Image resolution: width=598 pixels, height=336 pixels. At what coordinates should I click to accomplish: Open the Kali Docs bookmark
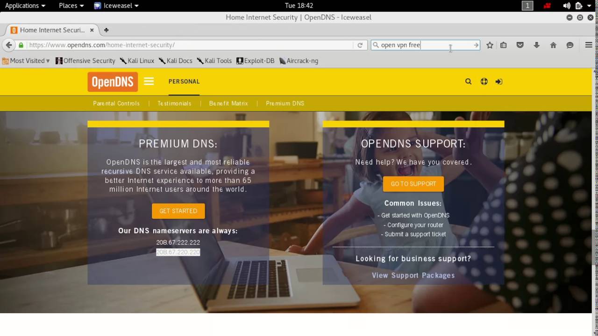[x=175, y=61]
